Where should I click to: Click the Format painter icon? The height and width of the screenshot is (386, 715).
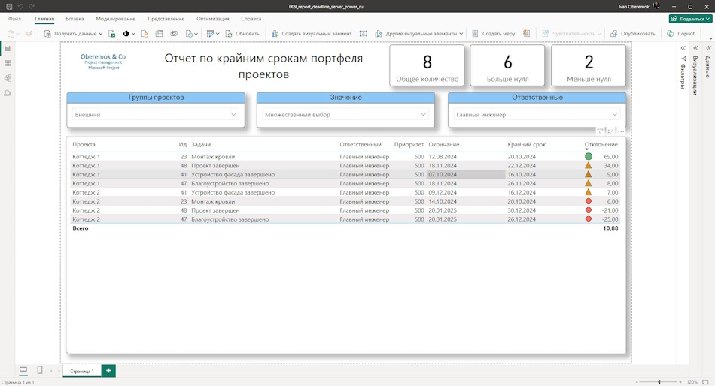point(29,34)
